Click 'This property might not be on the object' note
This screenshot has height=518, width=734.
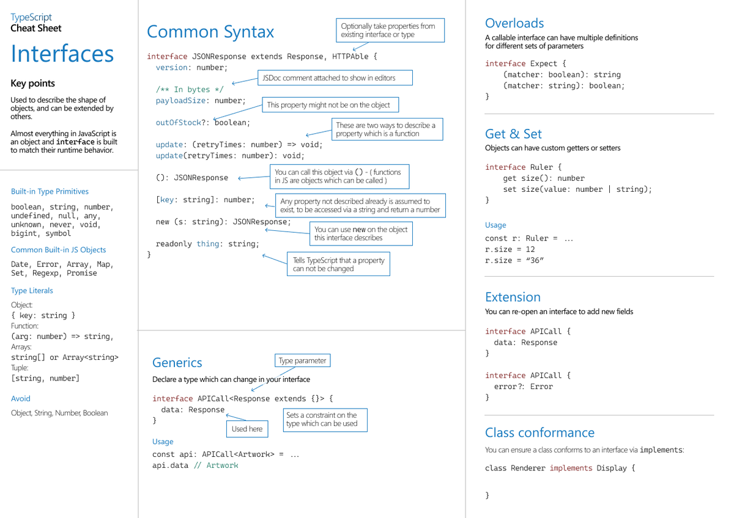[x=330, y=104]
